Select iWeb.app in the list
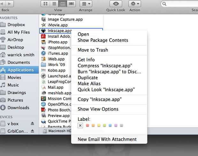The image size is (198, 156). pyautogui.click(x=56, y=59)
